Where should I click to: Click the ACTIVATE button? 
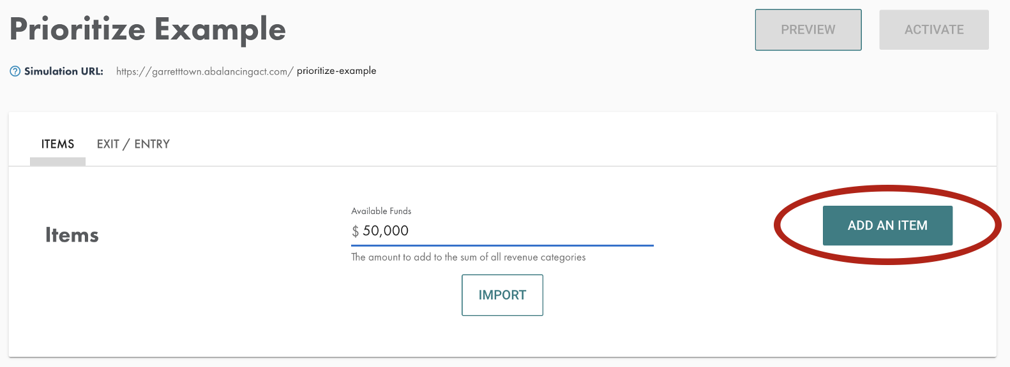click(x=934, y=30)
